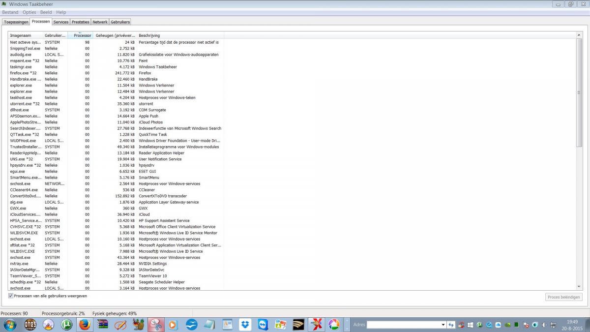Open the Windows Start orb
This screenshot has height=332, width=590.
[x=9, y=325]
